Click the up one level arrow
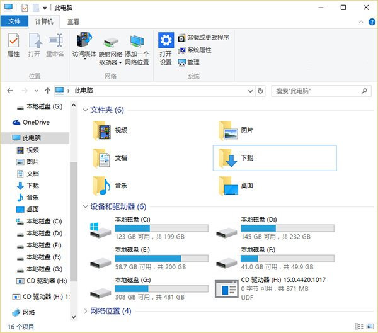The height and width of the screenshot is (333, 378). pyautogui.click(x=47, y=91)
